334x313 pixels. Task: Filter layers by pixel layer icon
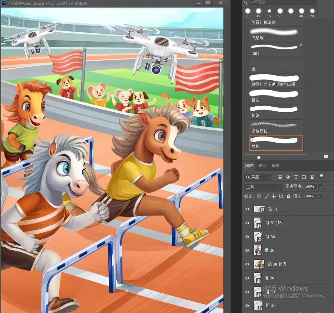point(280,177)
